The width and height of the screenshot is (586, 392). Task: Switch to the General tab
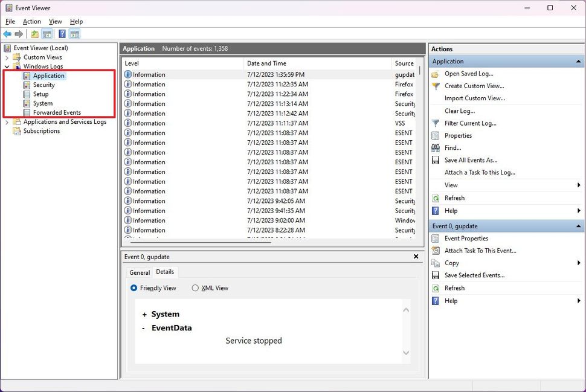pyautogui.click(x=140, y=273)
